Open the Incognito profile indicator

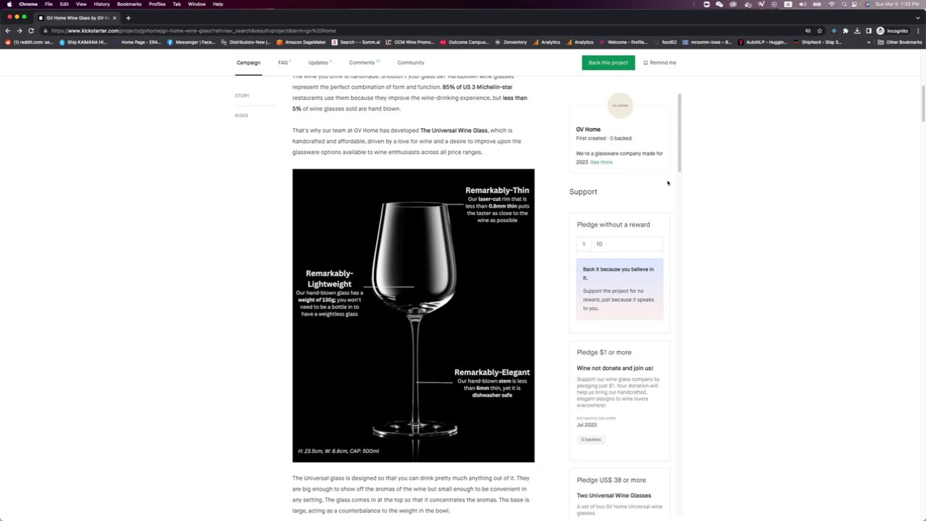(893, 30)
